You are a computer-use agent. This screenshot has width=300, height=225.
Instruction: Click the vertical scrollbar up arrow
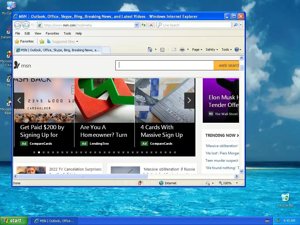pyautogui.click(x=241, y=58)
